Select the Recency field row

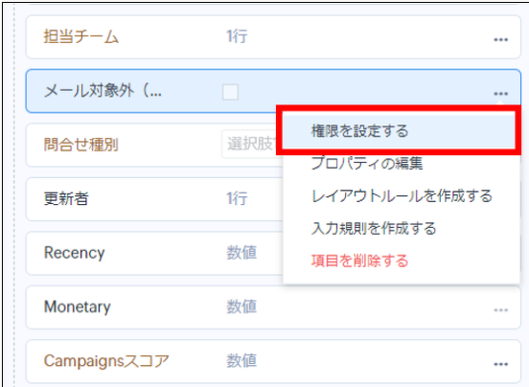tap(154, 253)
